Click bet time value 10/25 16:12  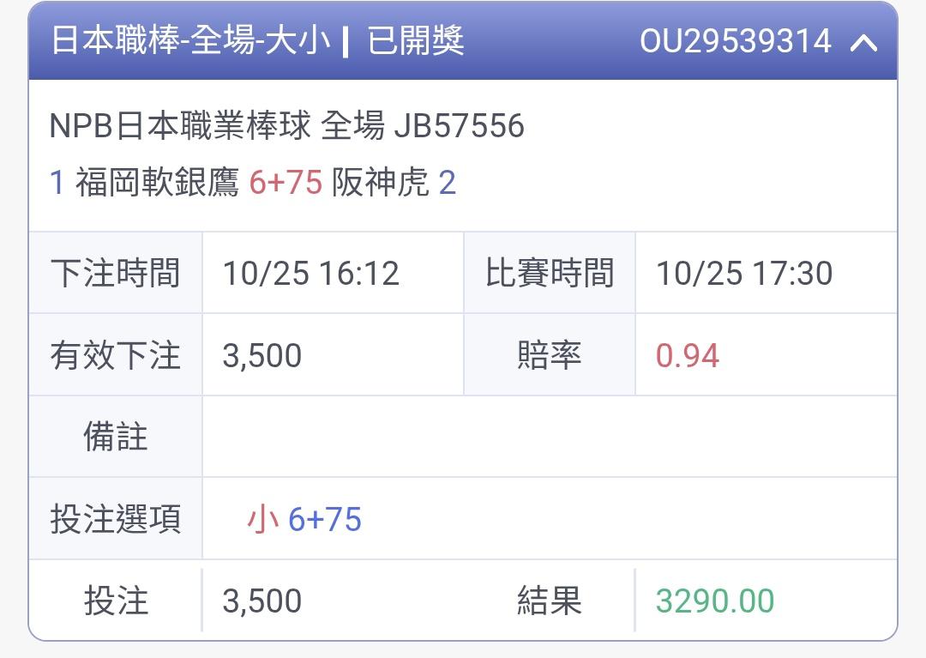[310, 274]
